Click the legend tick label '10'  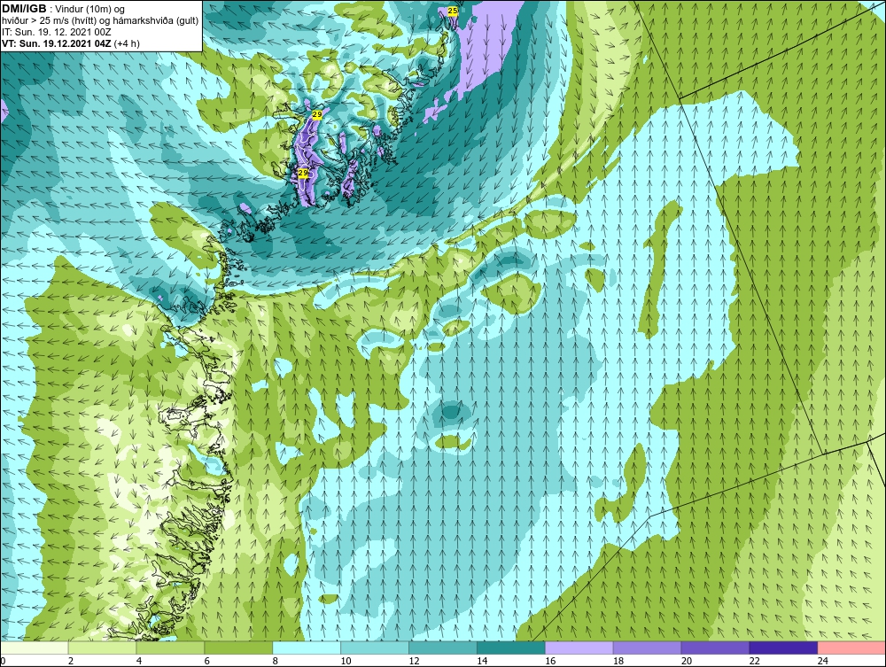[x=346, y=661]
